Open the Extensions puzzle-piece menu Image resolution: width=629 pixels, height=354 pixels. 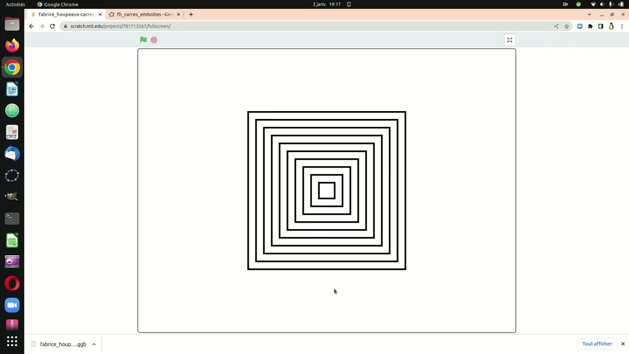coord(590,26)
